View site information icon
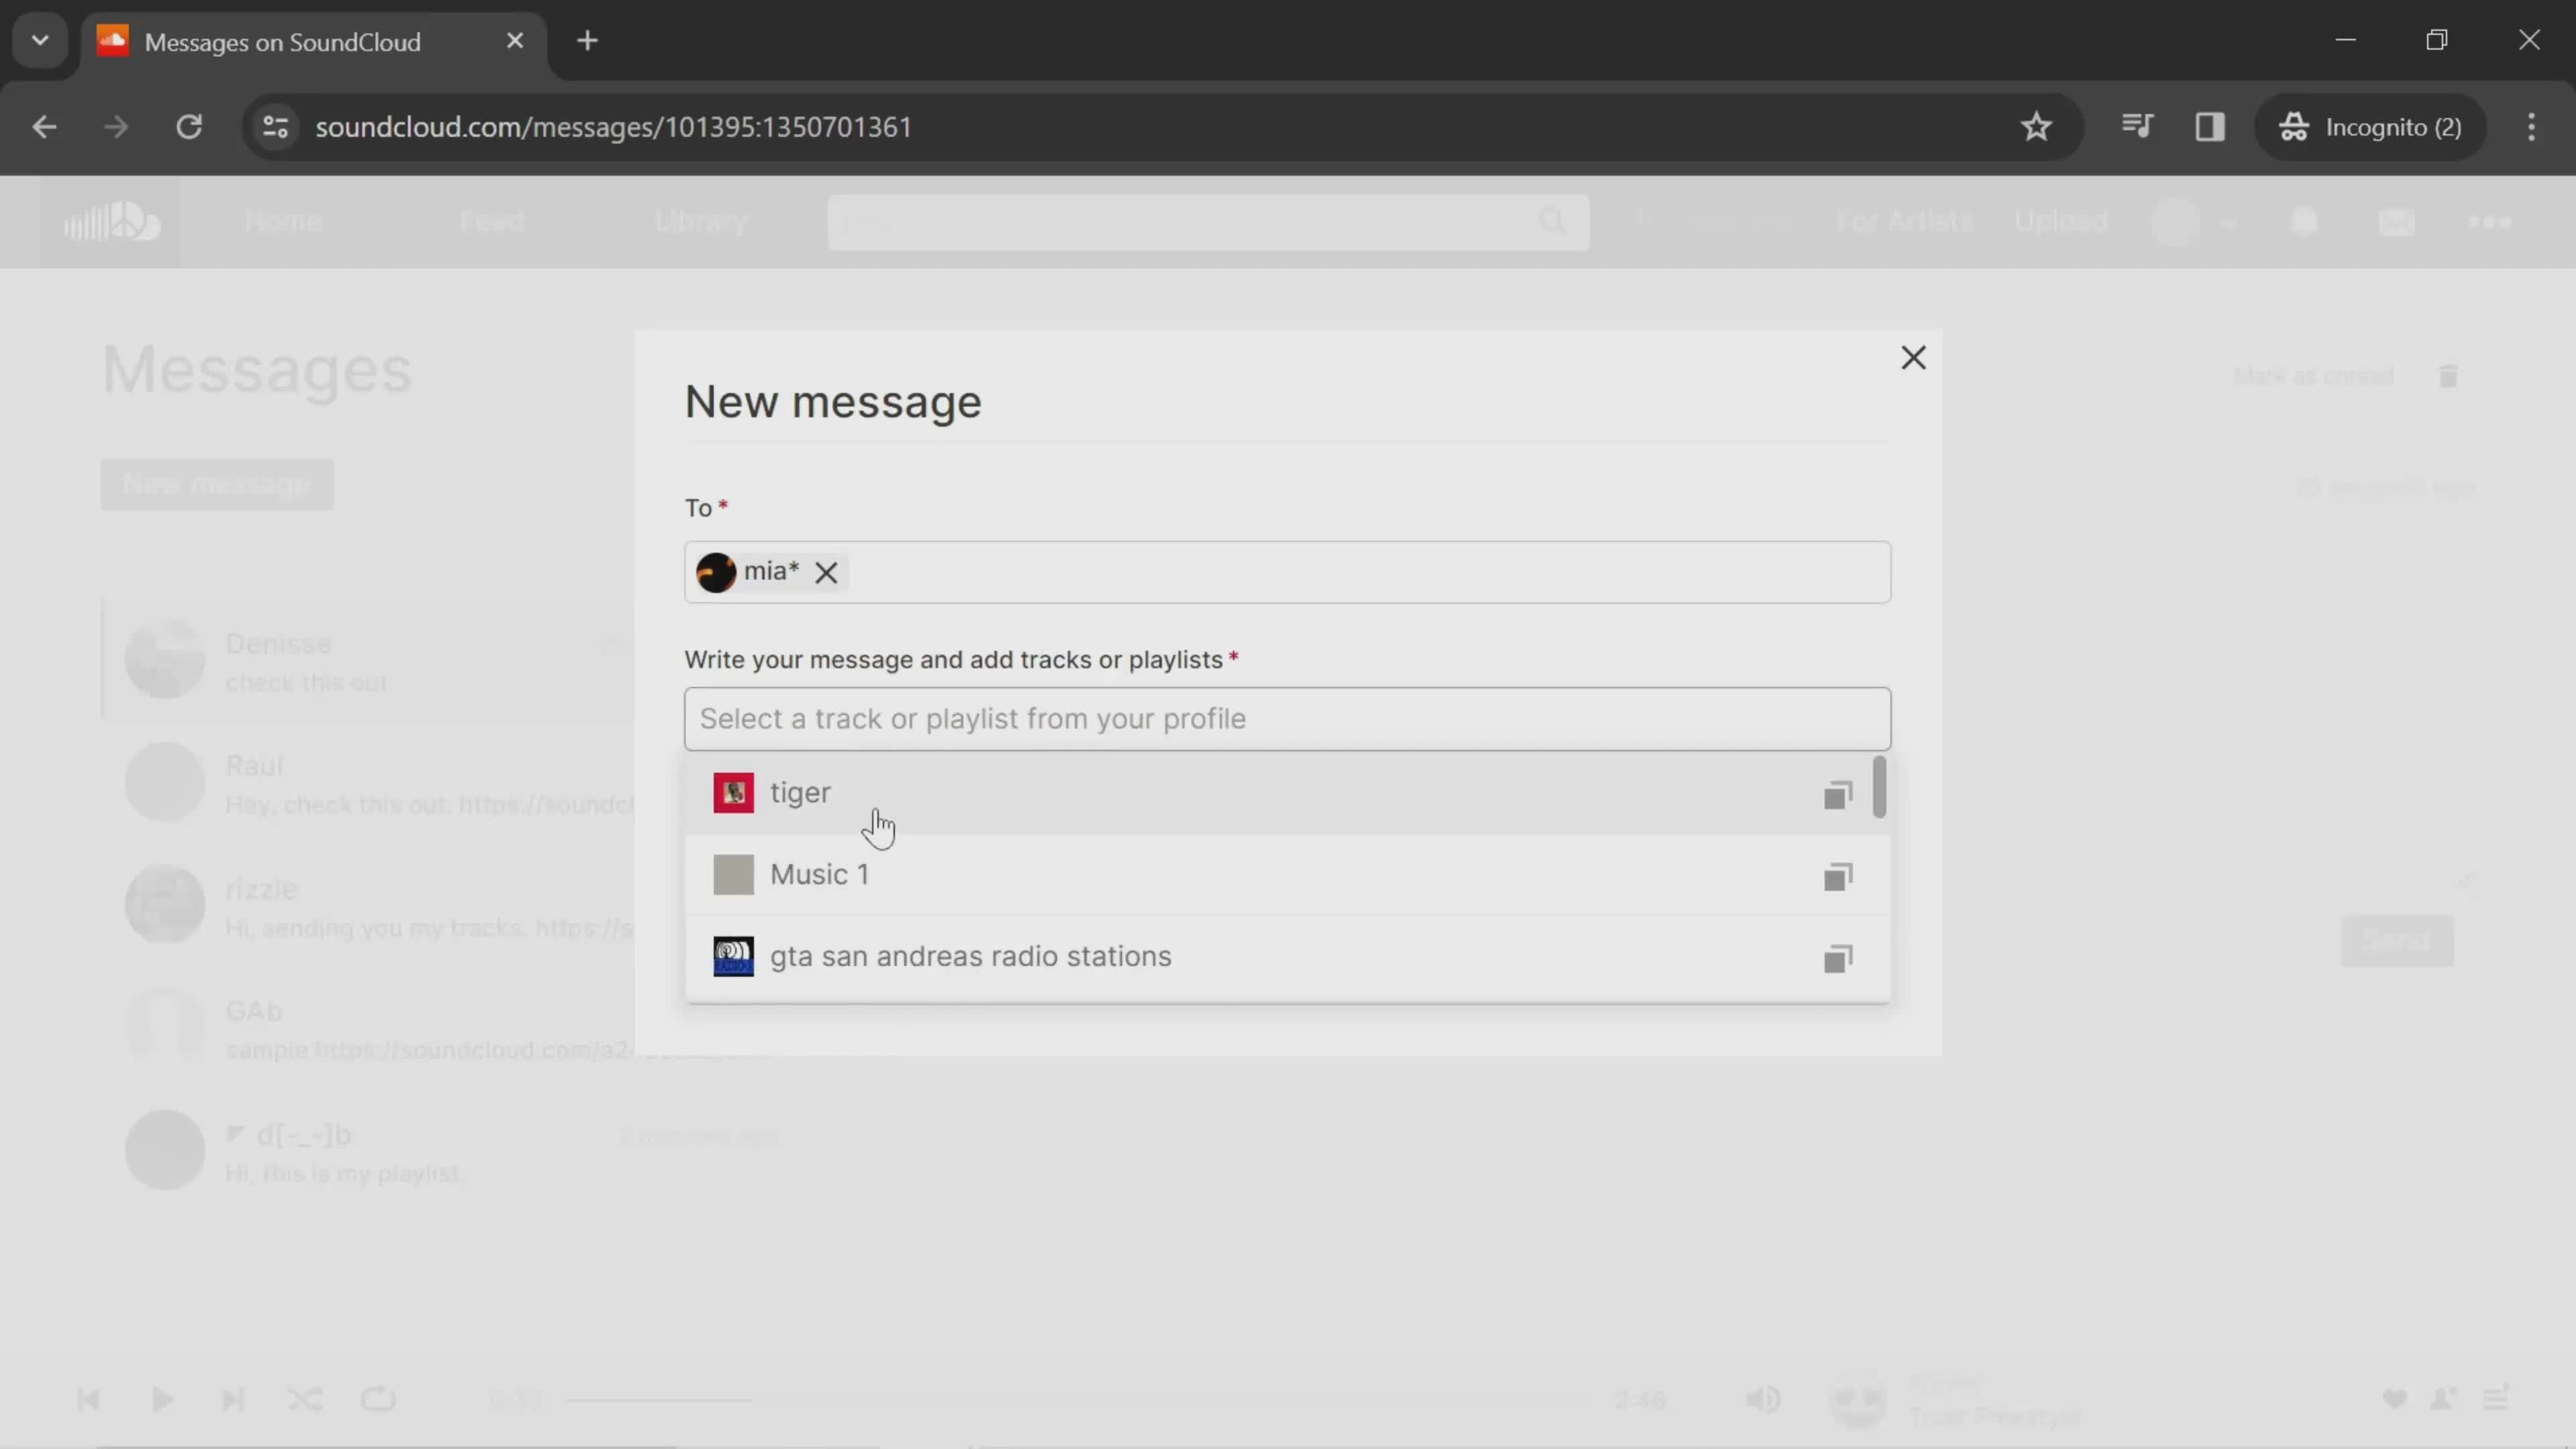The width and height of the screenshot is (2576, 1449). [x=275, y=127]
